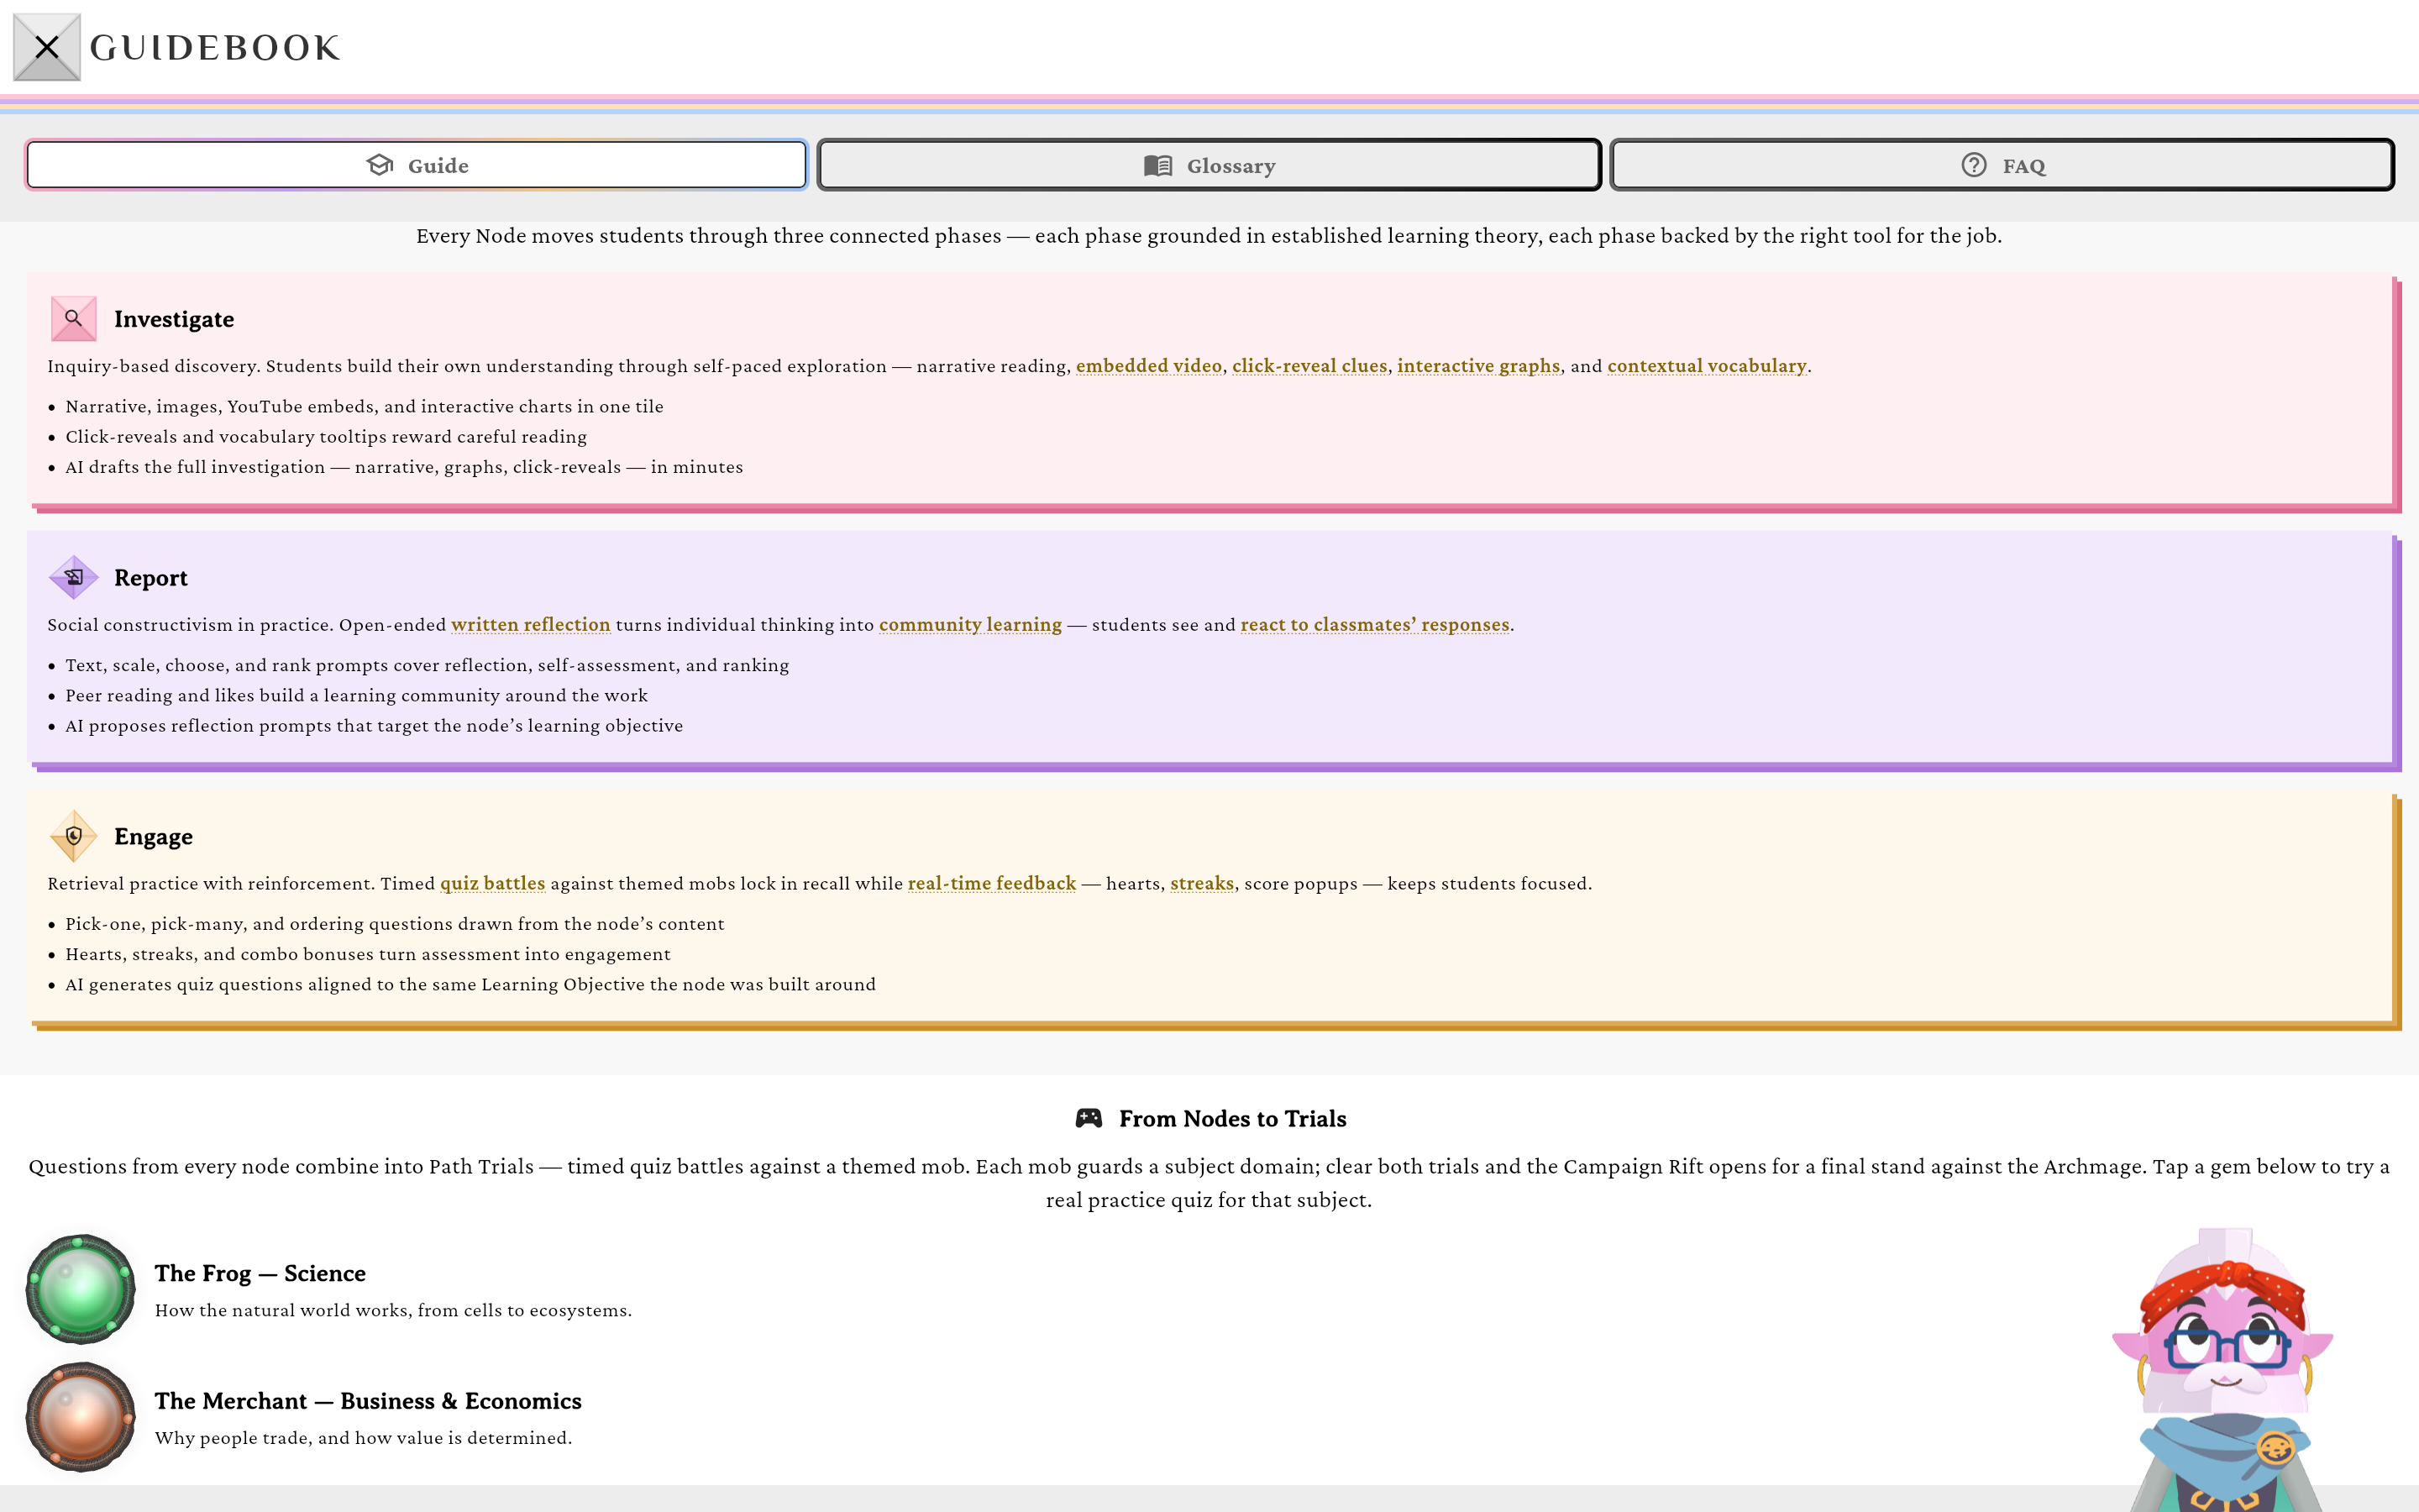Click 'AI generates quiz questions' bullet
2419x1512 pixels.
470,985
